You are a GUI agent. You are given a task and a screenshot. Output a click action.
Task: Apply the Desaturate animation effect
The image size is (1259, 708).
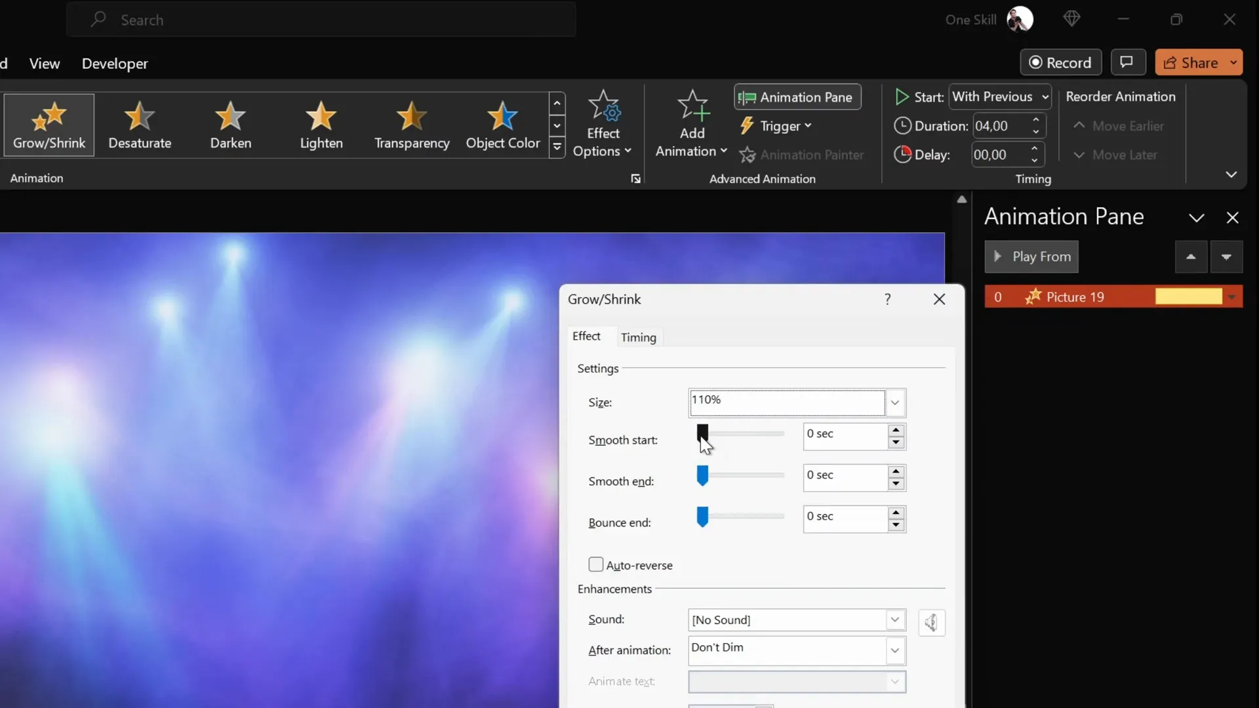[x=140, y=125]
